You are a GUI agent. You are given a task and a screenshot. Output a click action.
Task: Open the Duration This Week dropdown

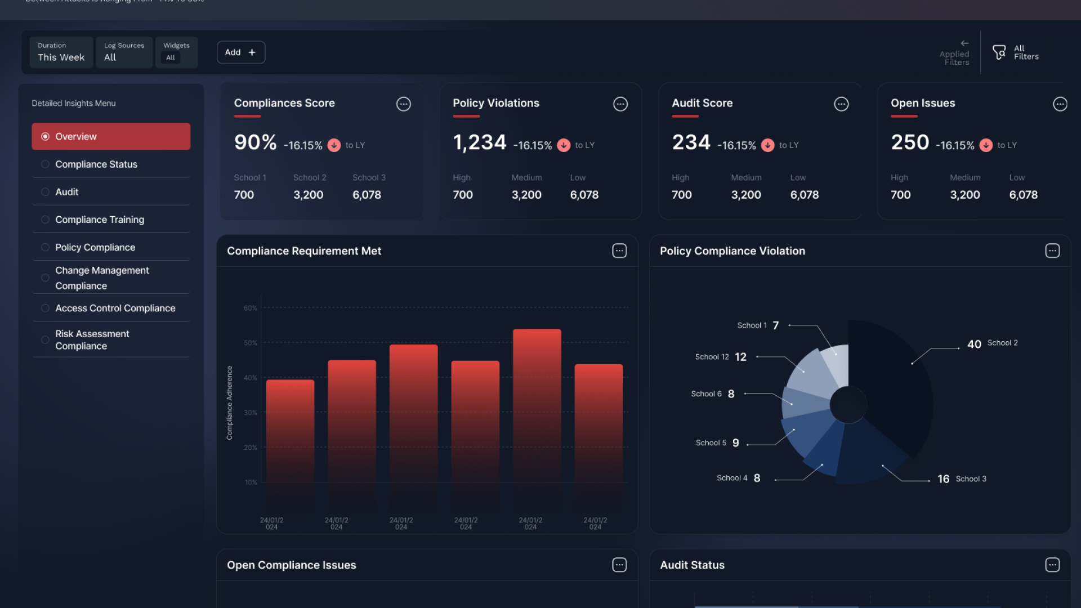[61, 52]
